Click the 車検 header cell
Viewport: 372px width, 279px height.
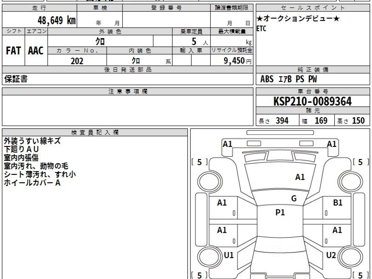(100, 8)
